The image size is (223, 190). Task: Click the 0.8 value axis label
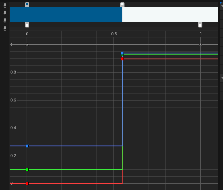(x=13, y=72)
